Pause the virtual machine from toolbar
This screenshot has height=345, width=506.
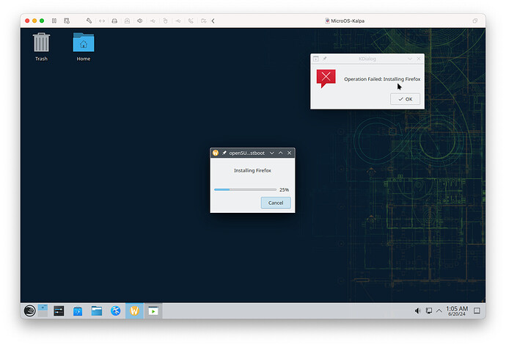(x=54, y=21)
